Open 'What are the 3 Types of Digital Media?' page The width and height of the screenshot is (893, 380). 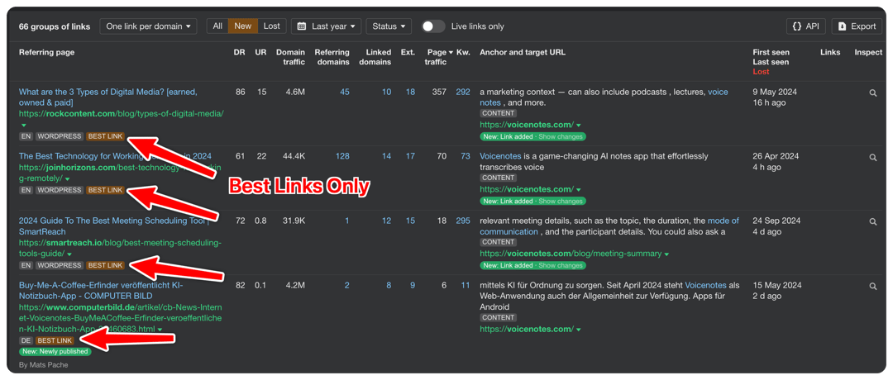[x=108, y=97]
